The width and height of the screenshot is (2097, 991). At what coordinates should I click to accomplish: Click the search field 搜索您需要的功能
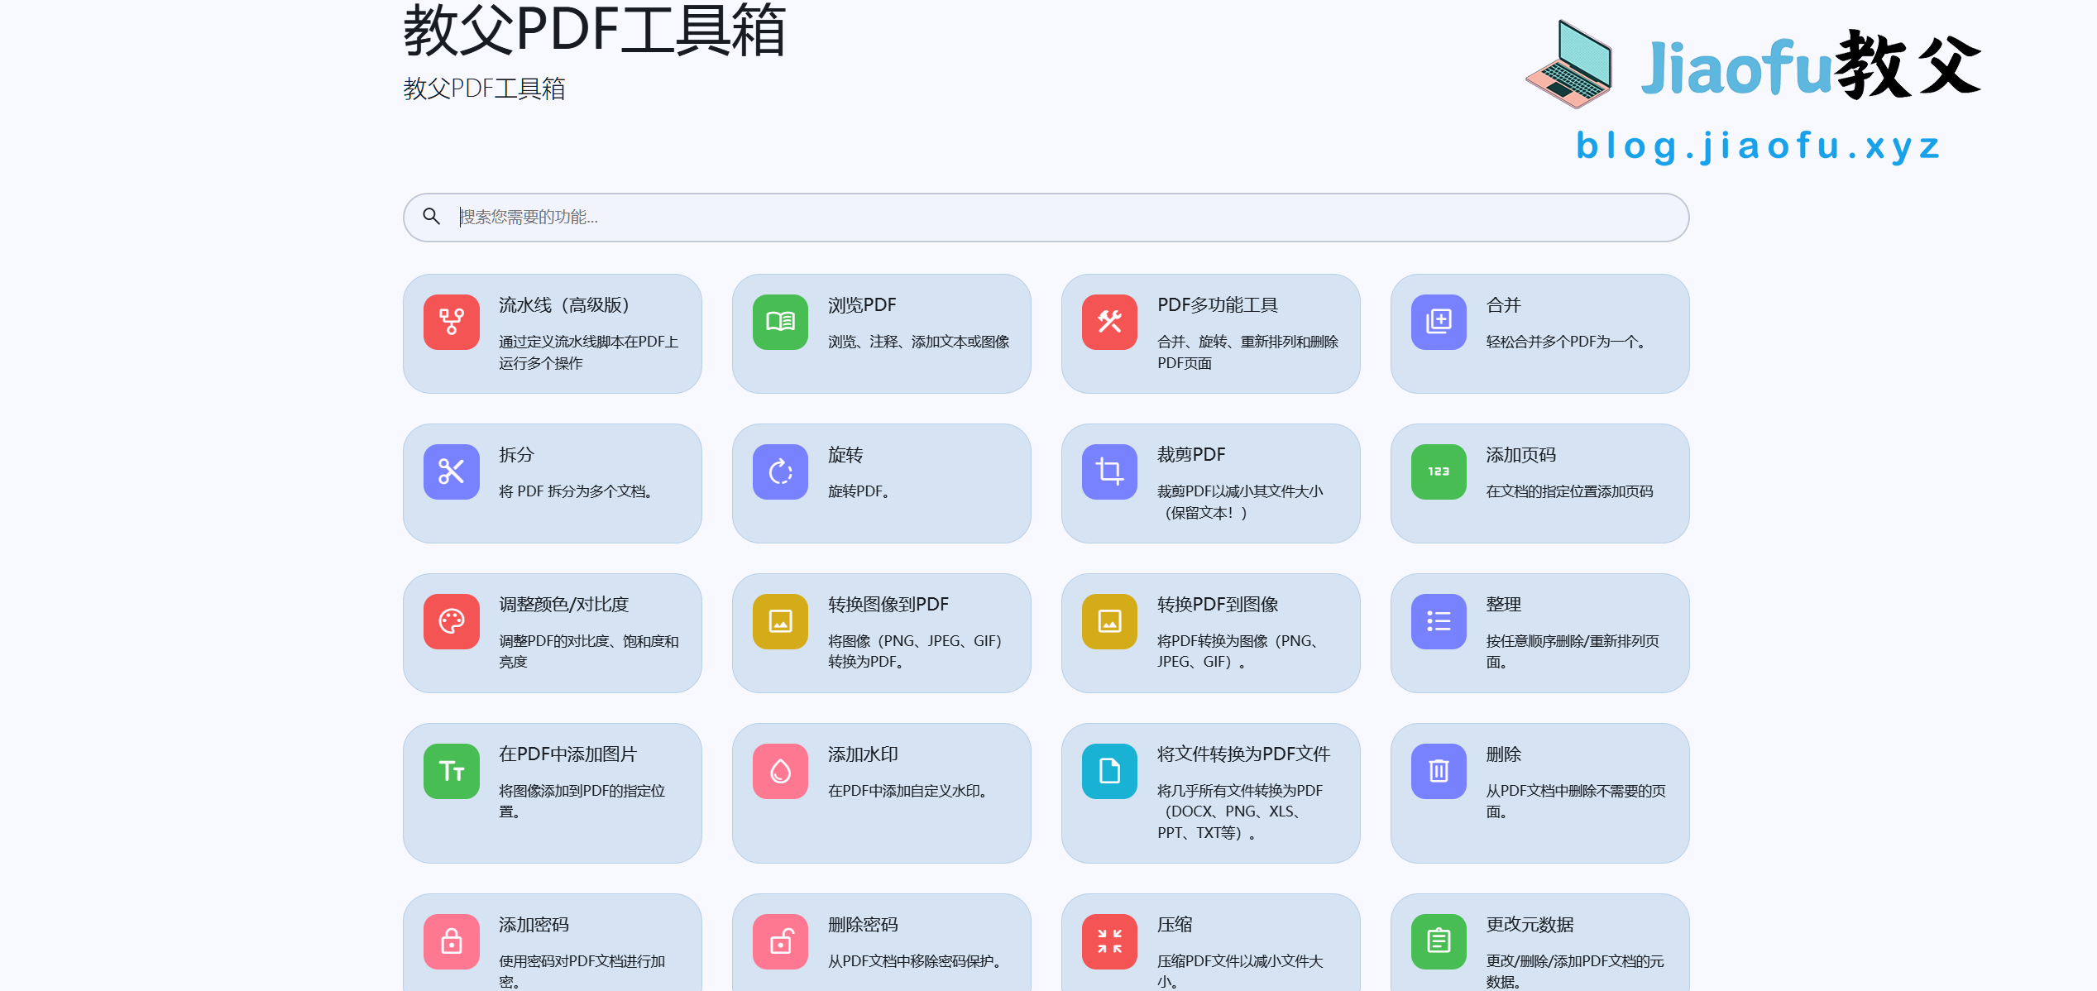coord(1046,218)
